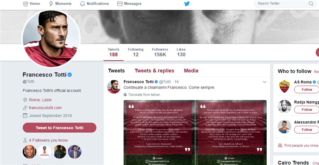The width and height of the screenshot is (319, 165).
Task: Open 4 Followers you know link
Action: pos(48,140)
